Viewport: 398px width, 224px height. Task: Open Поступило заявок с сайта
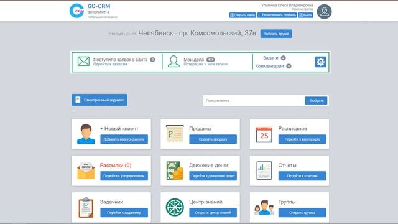tap(120, 60)
